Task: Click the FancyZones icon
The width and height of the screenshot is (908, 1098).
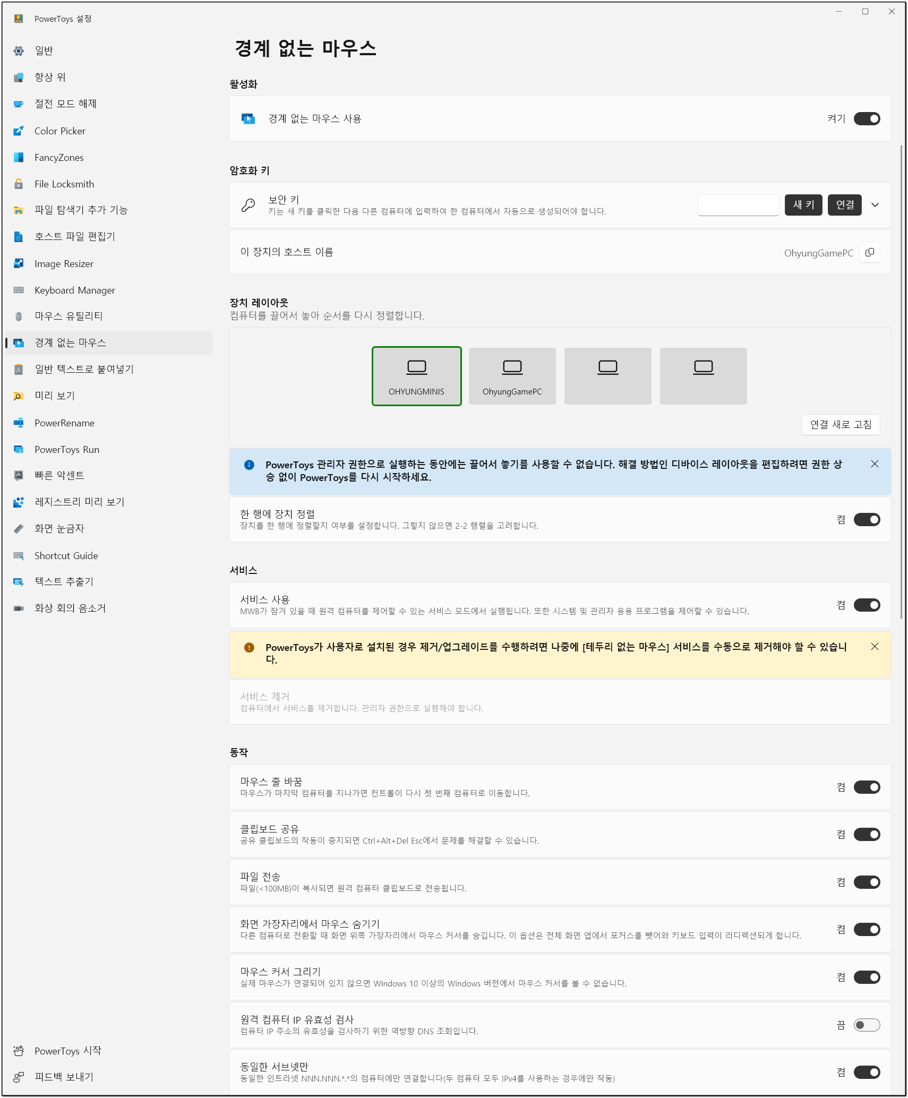Action: (19, 157)
